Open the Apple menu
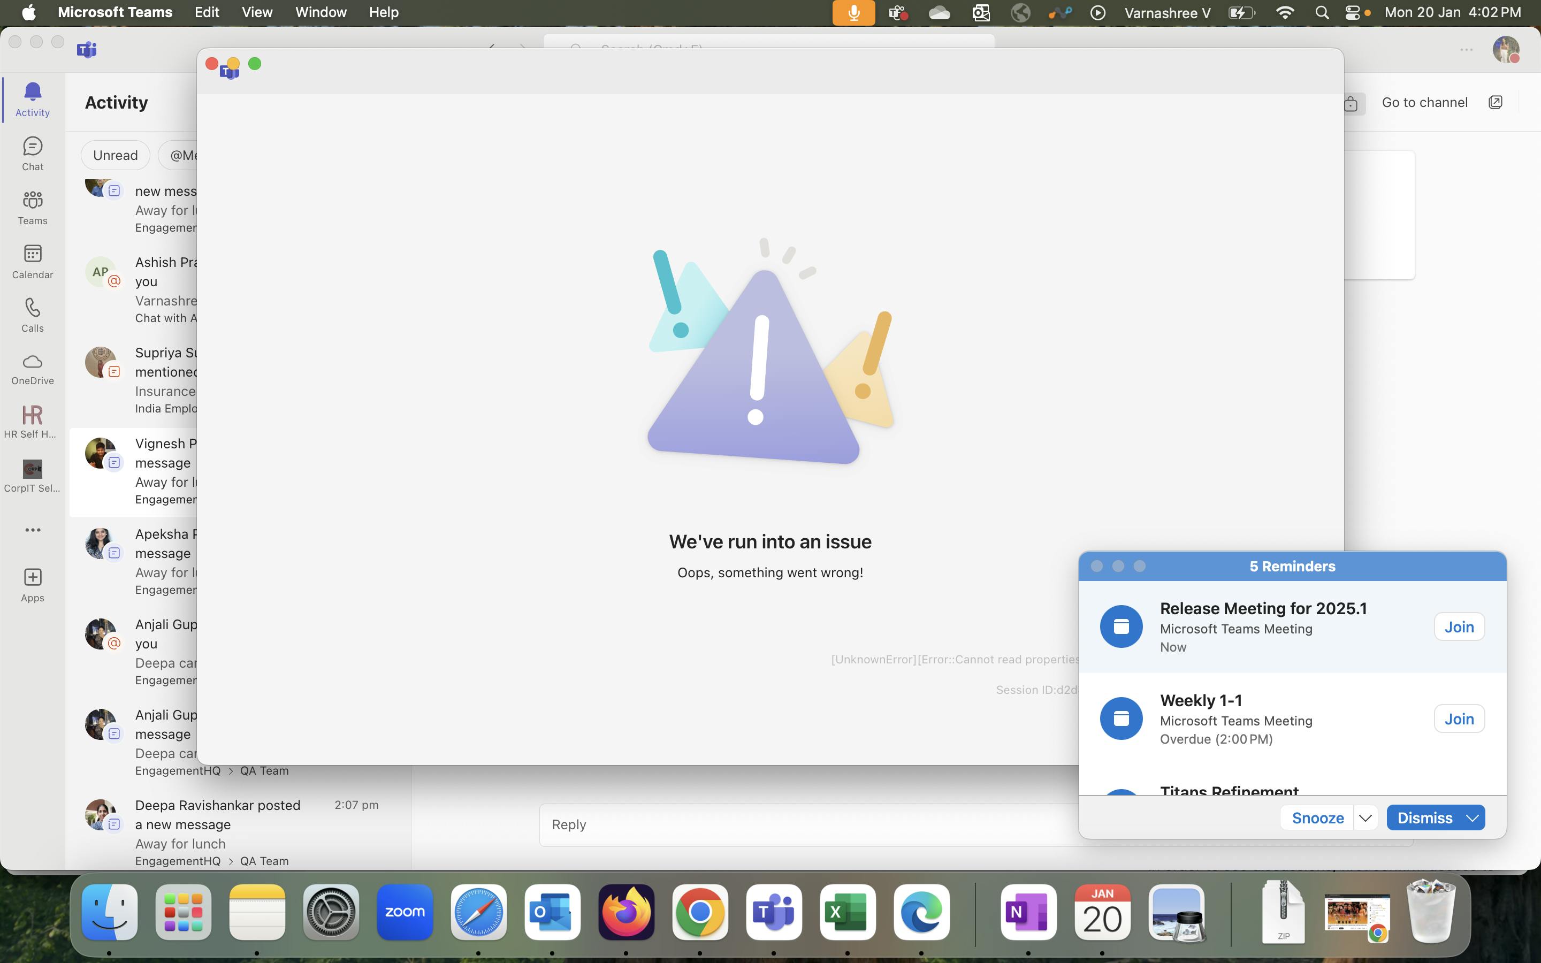The width and height of the screenshot is (1541, 963). tap(29, 13)
